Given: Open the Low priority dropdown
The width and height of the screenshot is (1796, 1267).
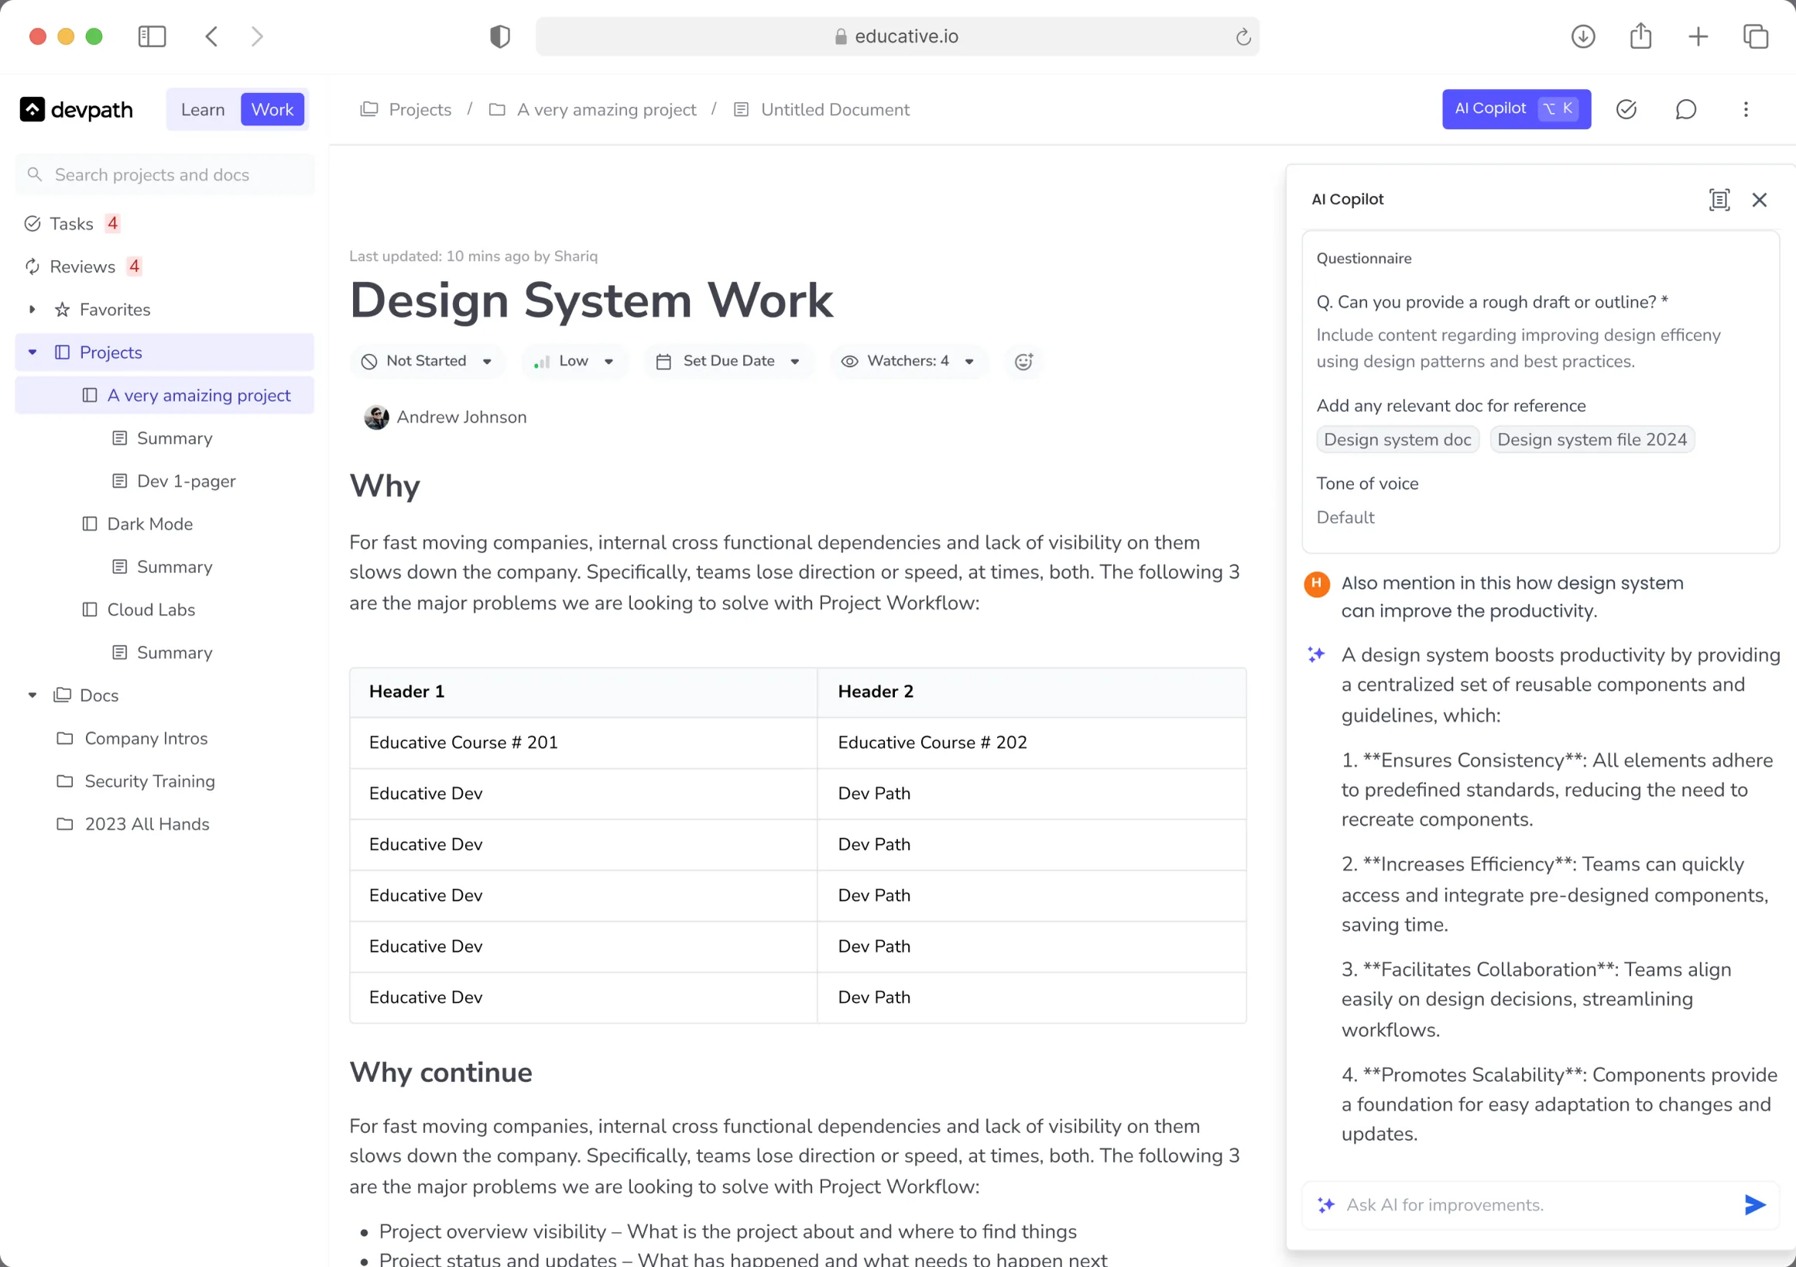Looking at the screenshot, I should coord(574,361).
